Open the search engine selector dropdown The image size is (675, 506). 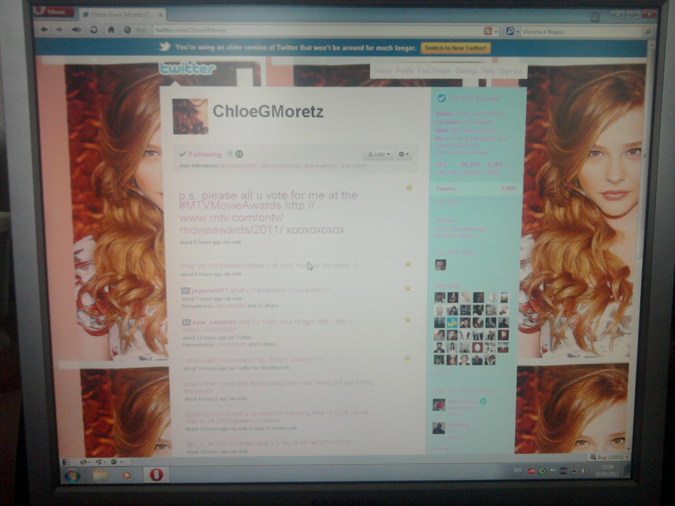coord(512,32)
